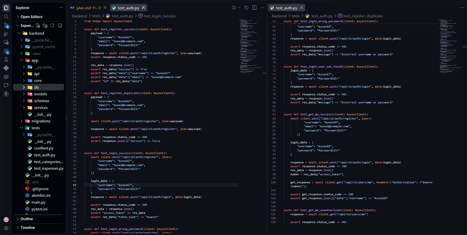
Task: Open Explorer panel more actions ellipsis
Action: pyautogui.click(x=61, y=7)
